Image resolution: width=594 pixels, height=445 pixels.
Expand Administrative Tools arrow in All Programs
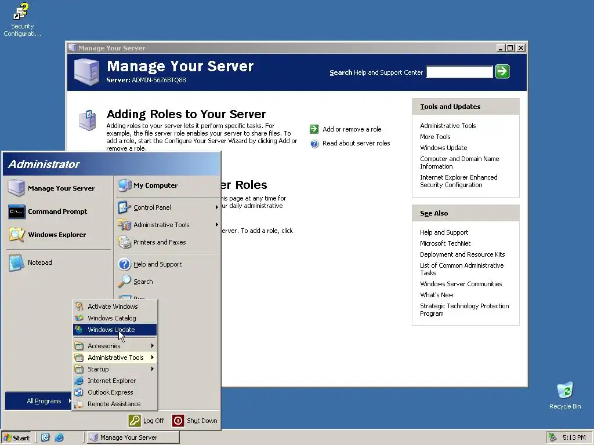click(x=153, y=358)
